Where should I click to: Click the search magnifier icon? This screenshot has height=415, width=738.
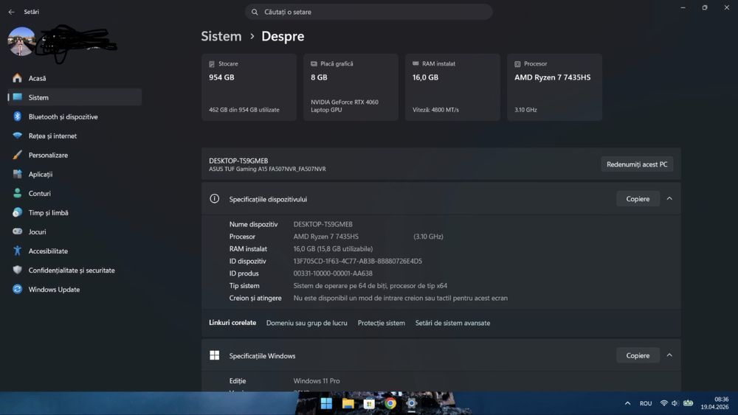coord(255,13)
